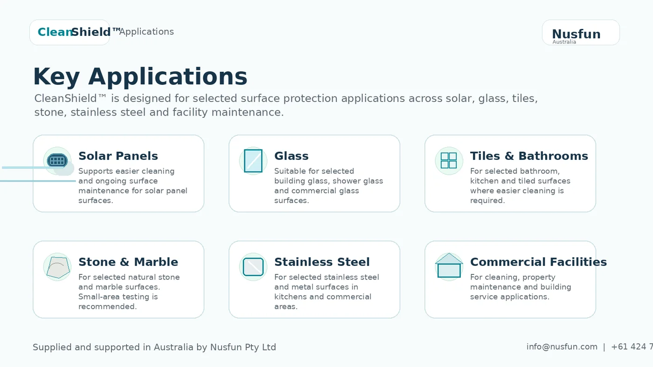Click the Tiles & Bathrooms grid icon

click(x=449, y=161)
